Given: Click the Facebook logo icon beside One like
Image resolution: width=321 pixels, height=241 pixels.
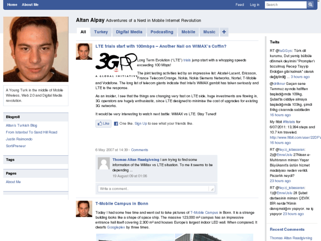Looking at the screenshot, I should 116,124.
